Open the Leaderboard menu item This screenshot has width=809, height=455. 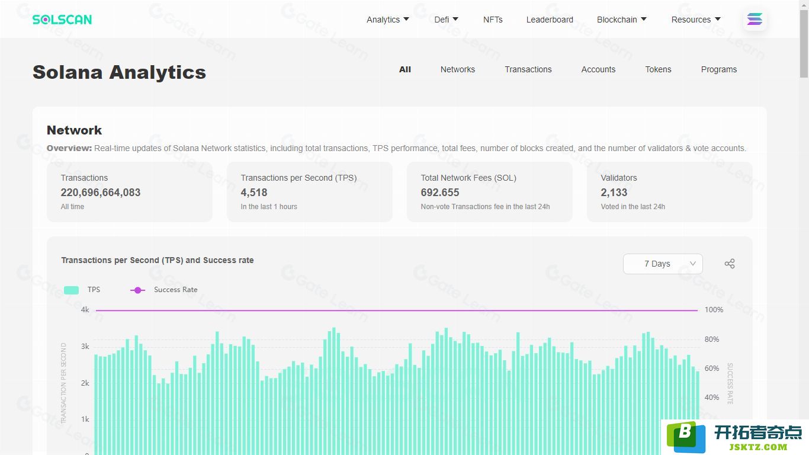click(x=550, y=20)
